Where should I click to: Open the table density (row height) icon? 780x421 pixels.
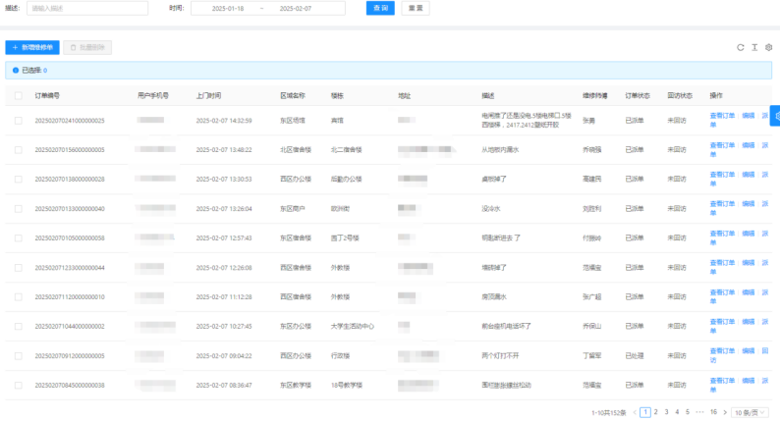(x=754, y=47)
